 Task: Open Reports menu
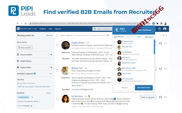click(58, 29)
